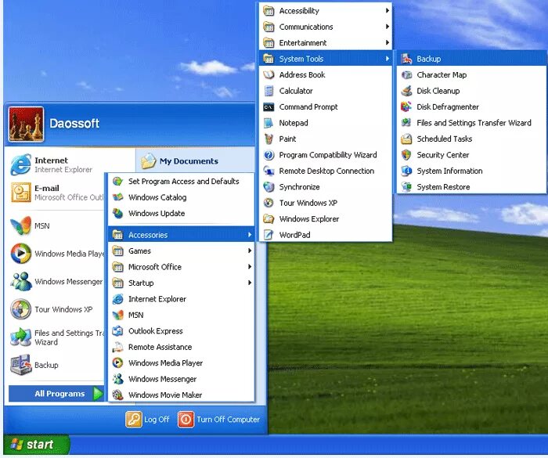Select MSN in All Programs list
This screenshot has height=458, width=548.
[182, 315]
